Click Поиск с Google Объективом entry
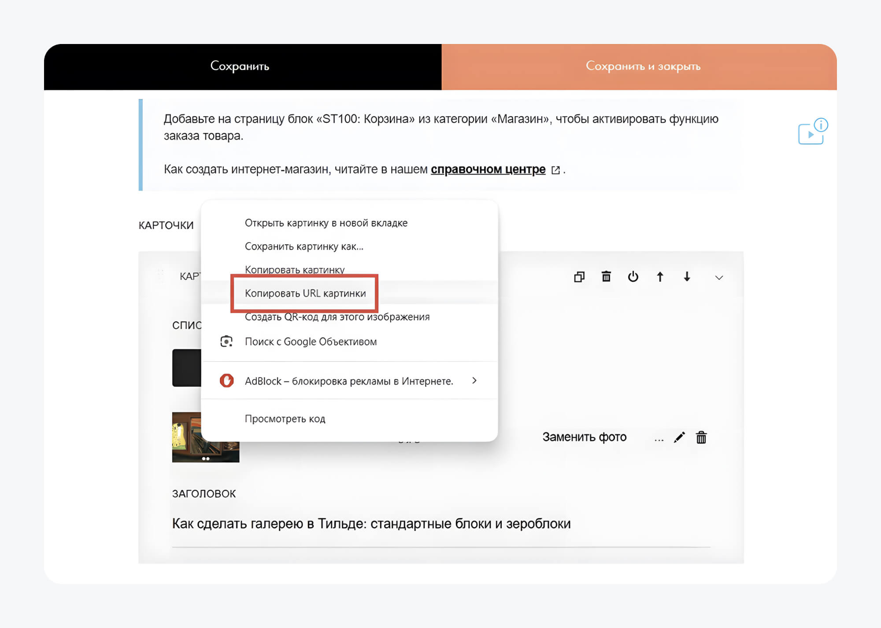This screenshot has width=881, height=628. tap(311, 342)
